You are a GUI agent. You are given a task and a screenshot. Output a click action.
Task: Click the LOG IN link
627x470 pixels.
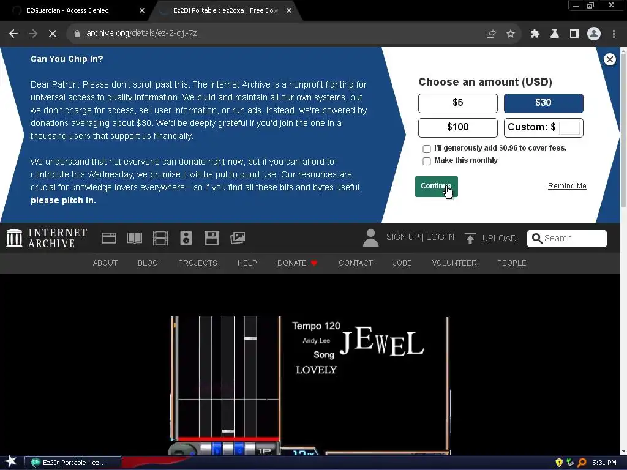pos(440,237)
